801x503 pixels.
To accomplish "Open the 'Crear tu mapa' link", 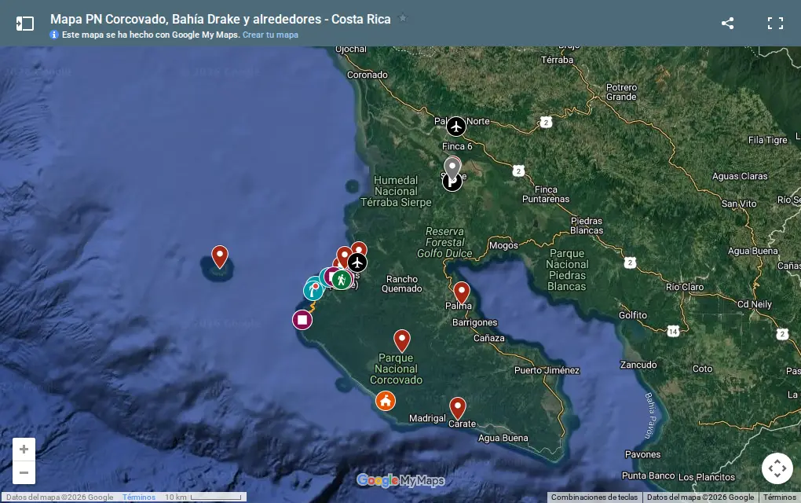I will click(270, 35).
